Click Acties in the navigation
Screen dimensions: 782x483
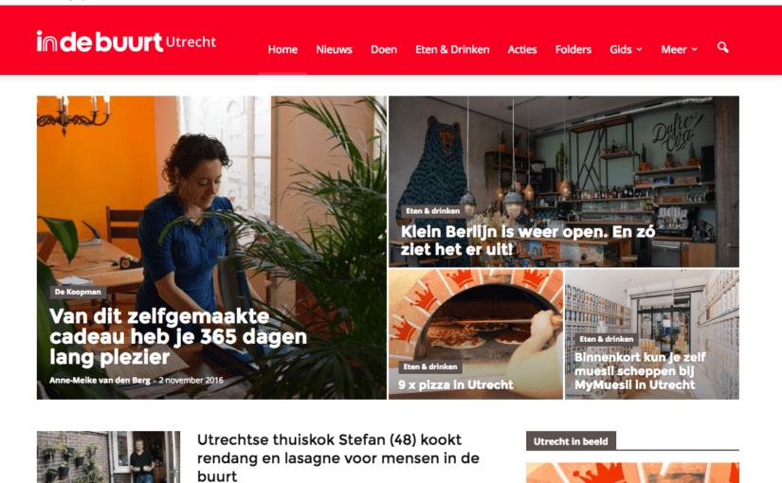click(522, 49)
